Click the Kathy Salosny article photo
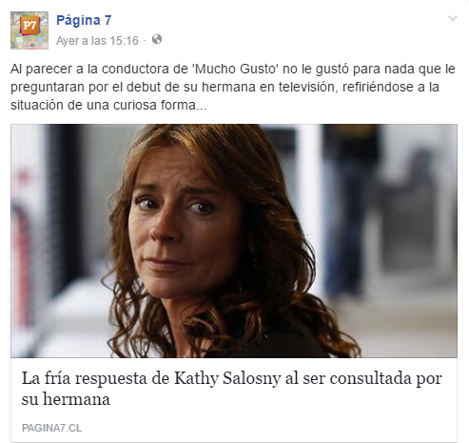 (234, 241)
